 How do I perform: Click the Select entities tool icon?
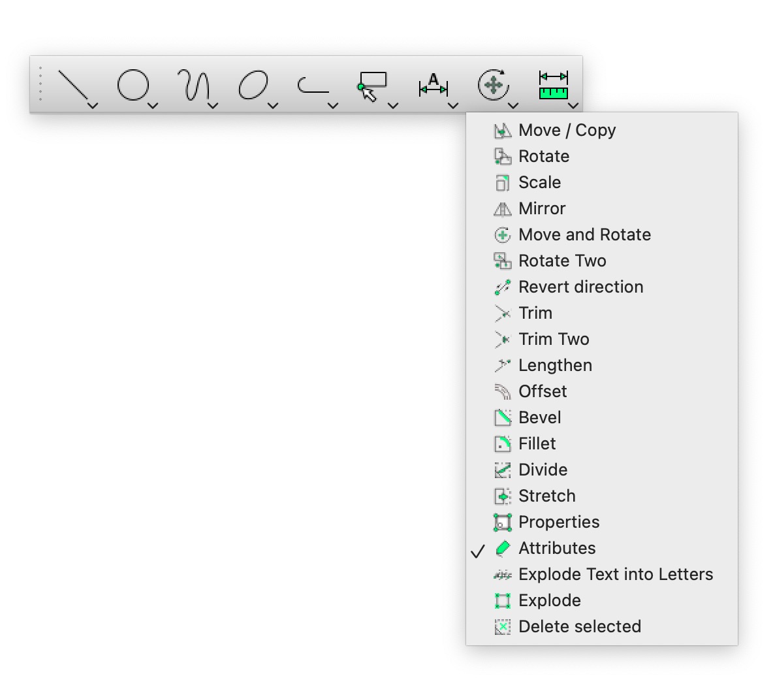tap(372, 86)
